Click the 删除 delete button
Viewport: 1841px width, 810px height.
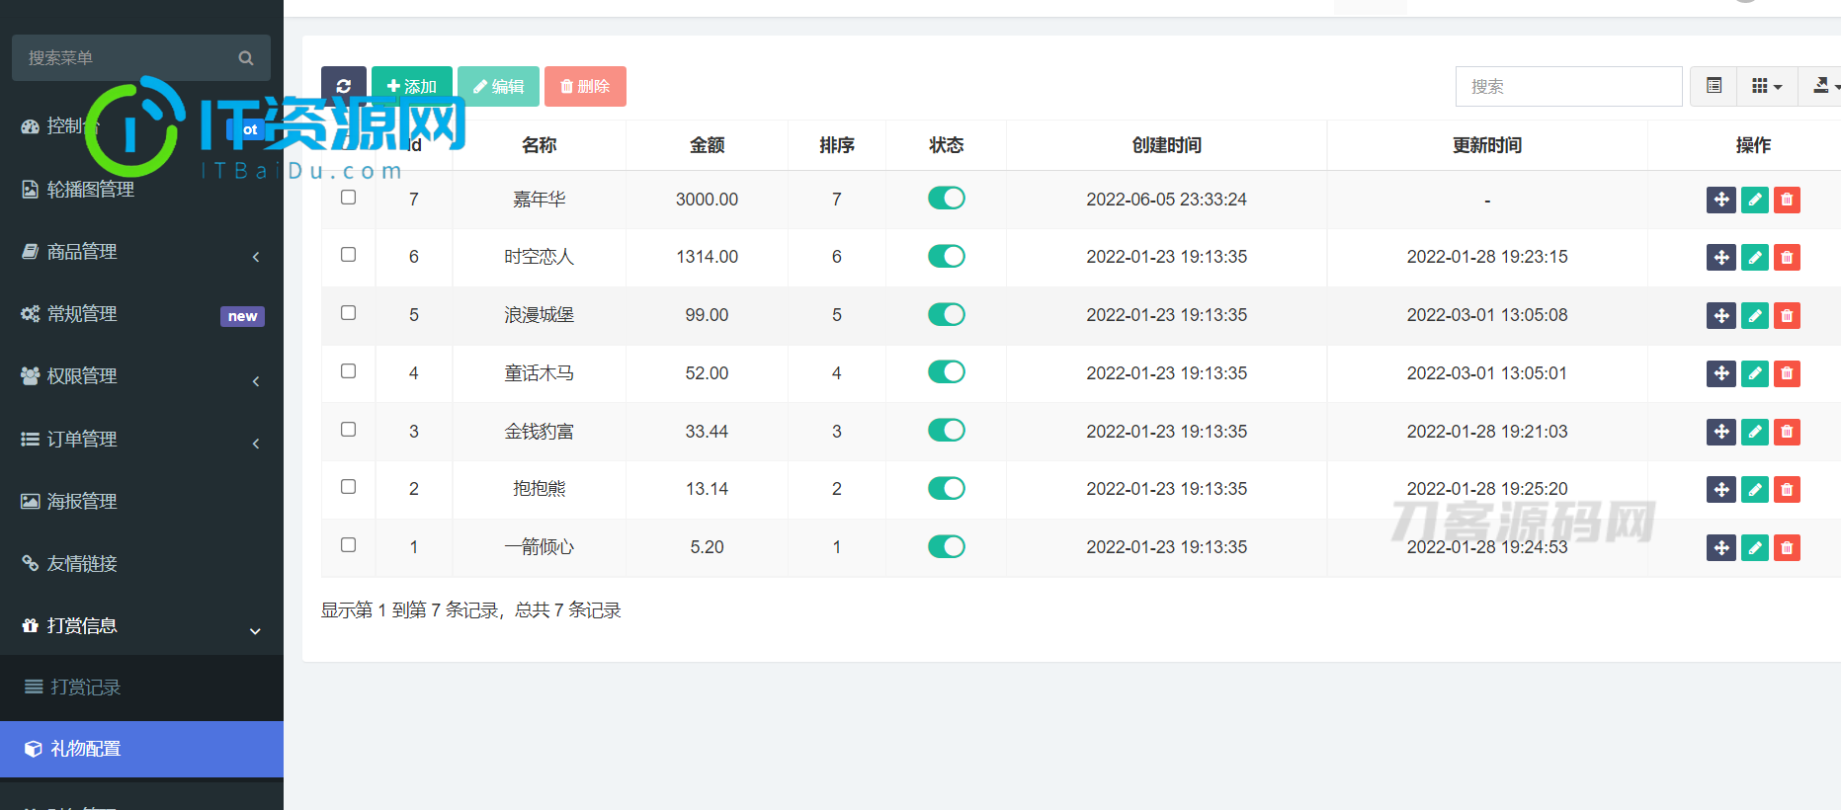pos(585,87)
